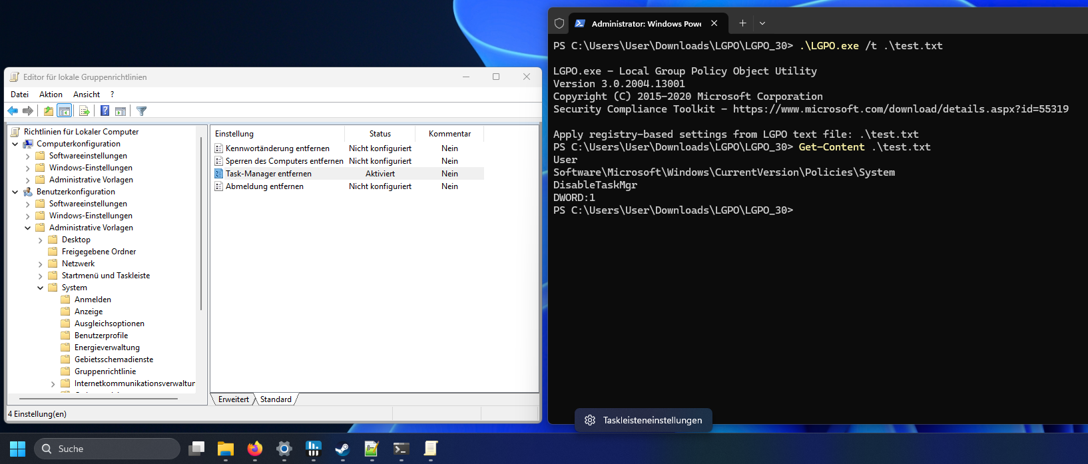Select Freigegebene Ordner in tree
This screenshot has width=1088, height=464.
pyautogui.click(x=99, y=252)
